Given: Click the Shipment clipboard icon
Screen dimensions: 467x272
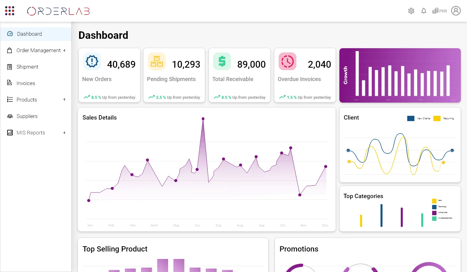Looking at the screenshot, I should (10, 67).
